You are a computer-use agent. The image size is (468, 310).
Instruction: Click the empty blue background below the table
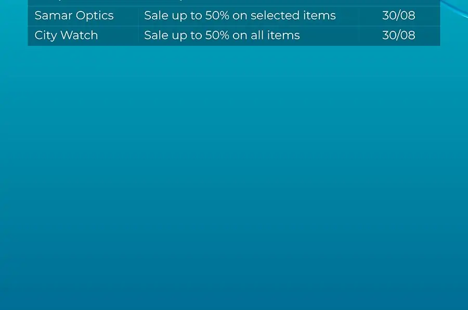234,177
